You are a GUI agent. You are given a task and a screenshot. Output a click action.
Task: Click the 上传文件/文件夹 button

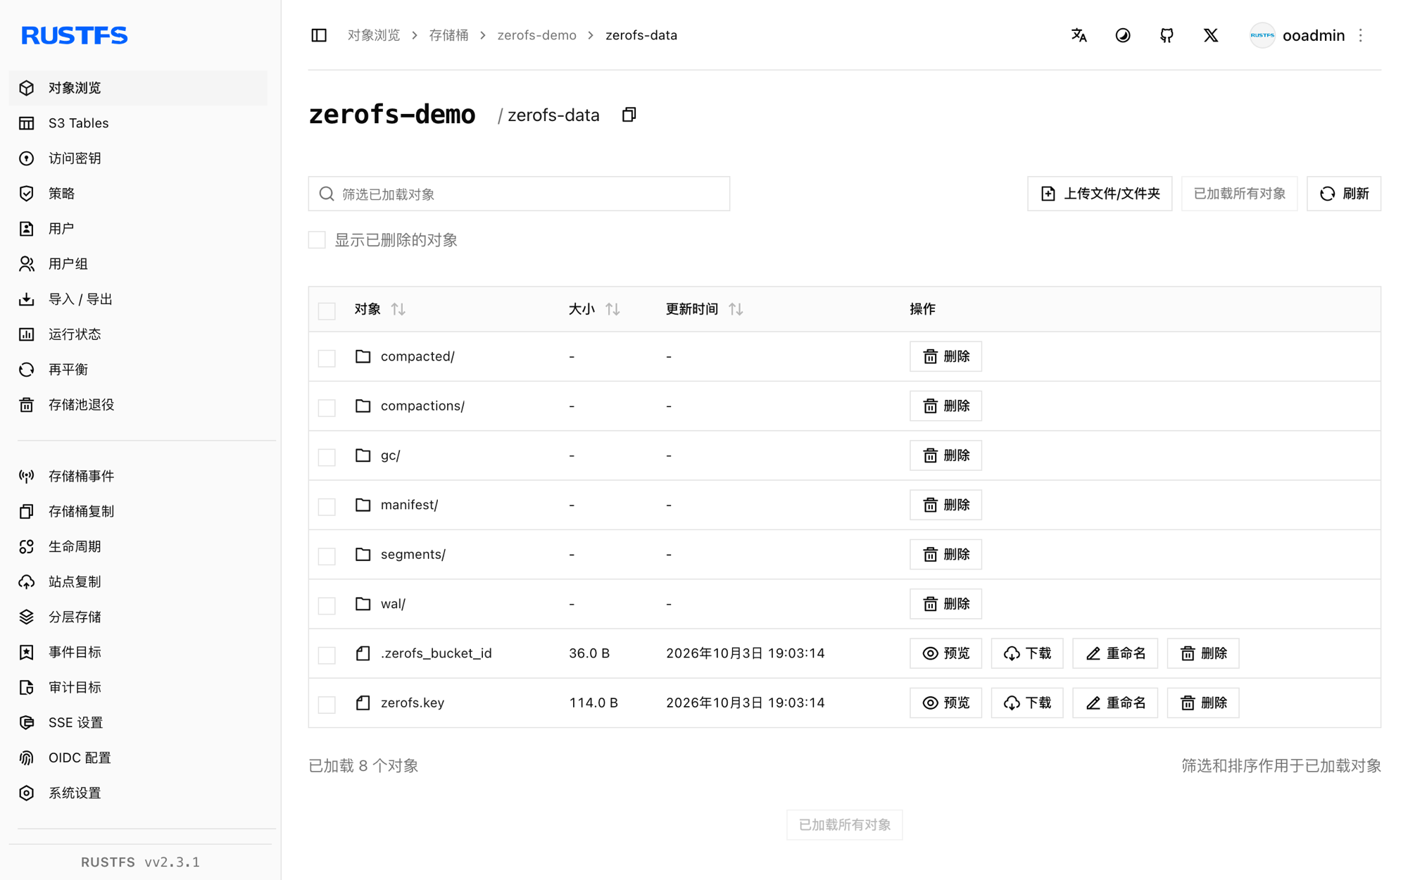point(1100,194)
